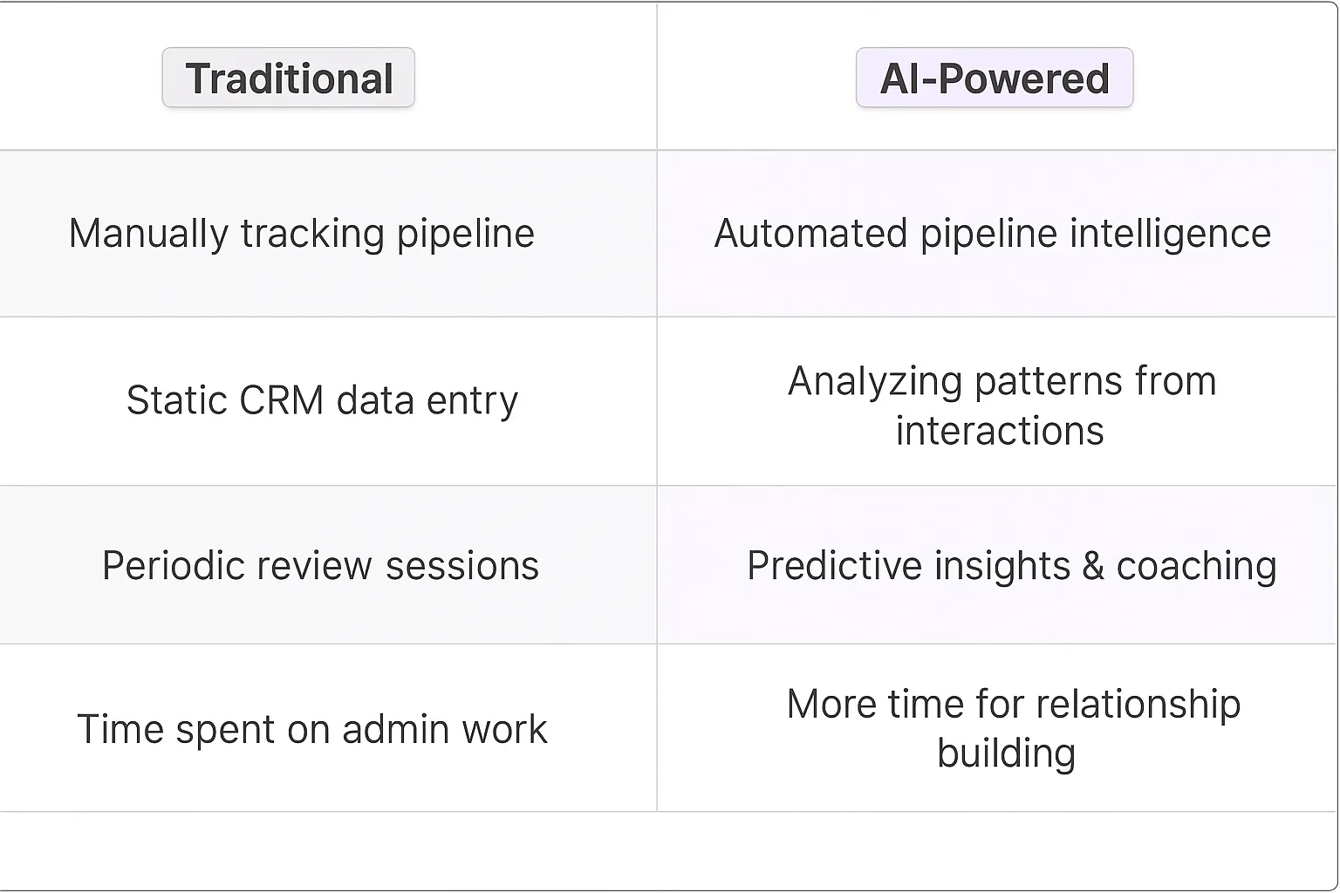Click the word CRM in the table

pos(281,400)
